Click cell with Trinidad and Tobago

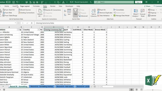point(31,35)
